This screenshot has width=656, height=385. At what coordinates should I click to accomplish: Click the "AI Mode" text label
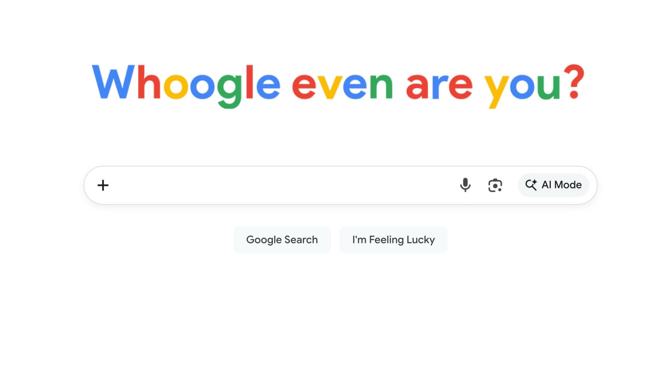click(562, 185)
